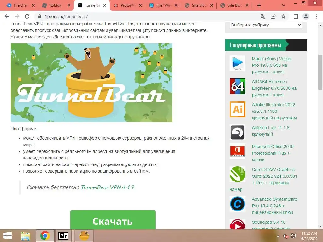This screenshot has height=242, width=323.
Task: Switch to the File "Win" tab
Action: point(163,6)
